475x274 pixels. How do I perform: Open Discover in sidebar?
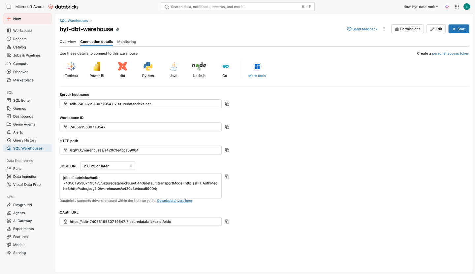[27, 72]
